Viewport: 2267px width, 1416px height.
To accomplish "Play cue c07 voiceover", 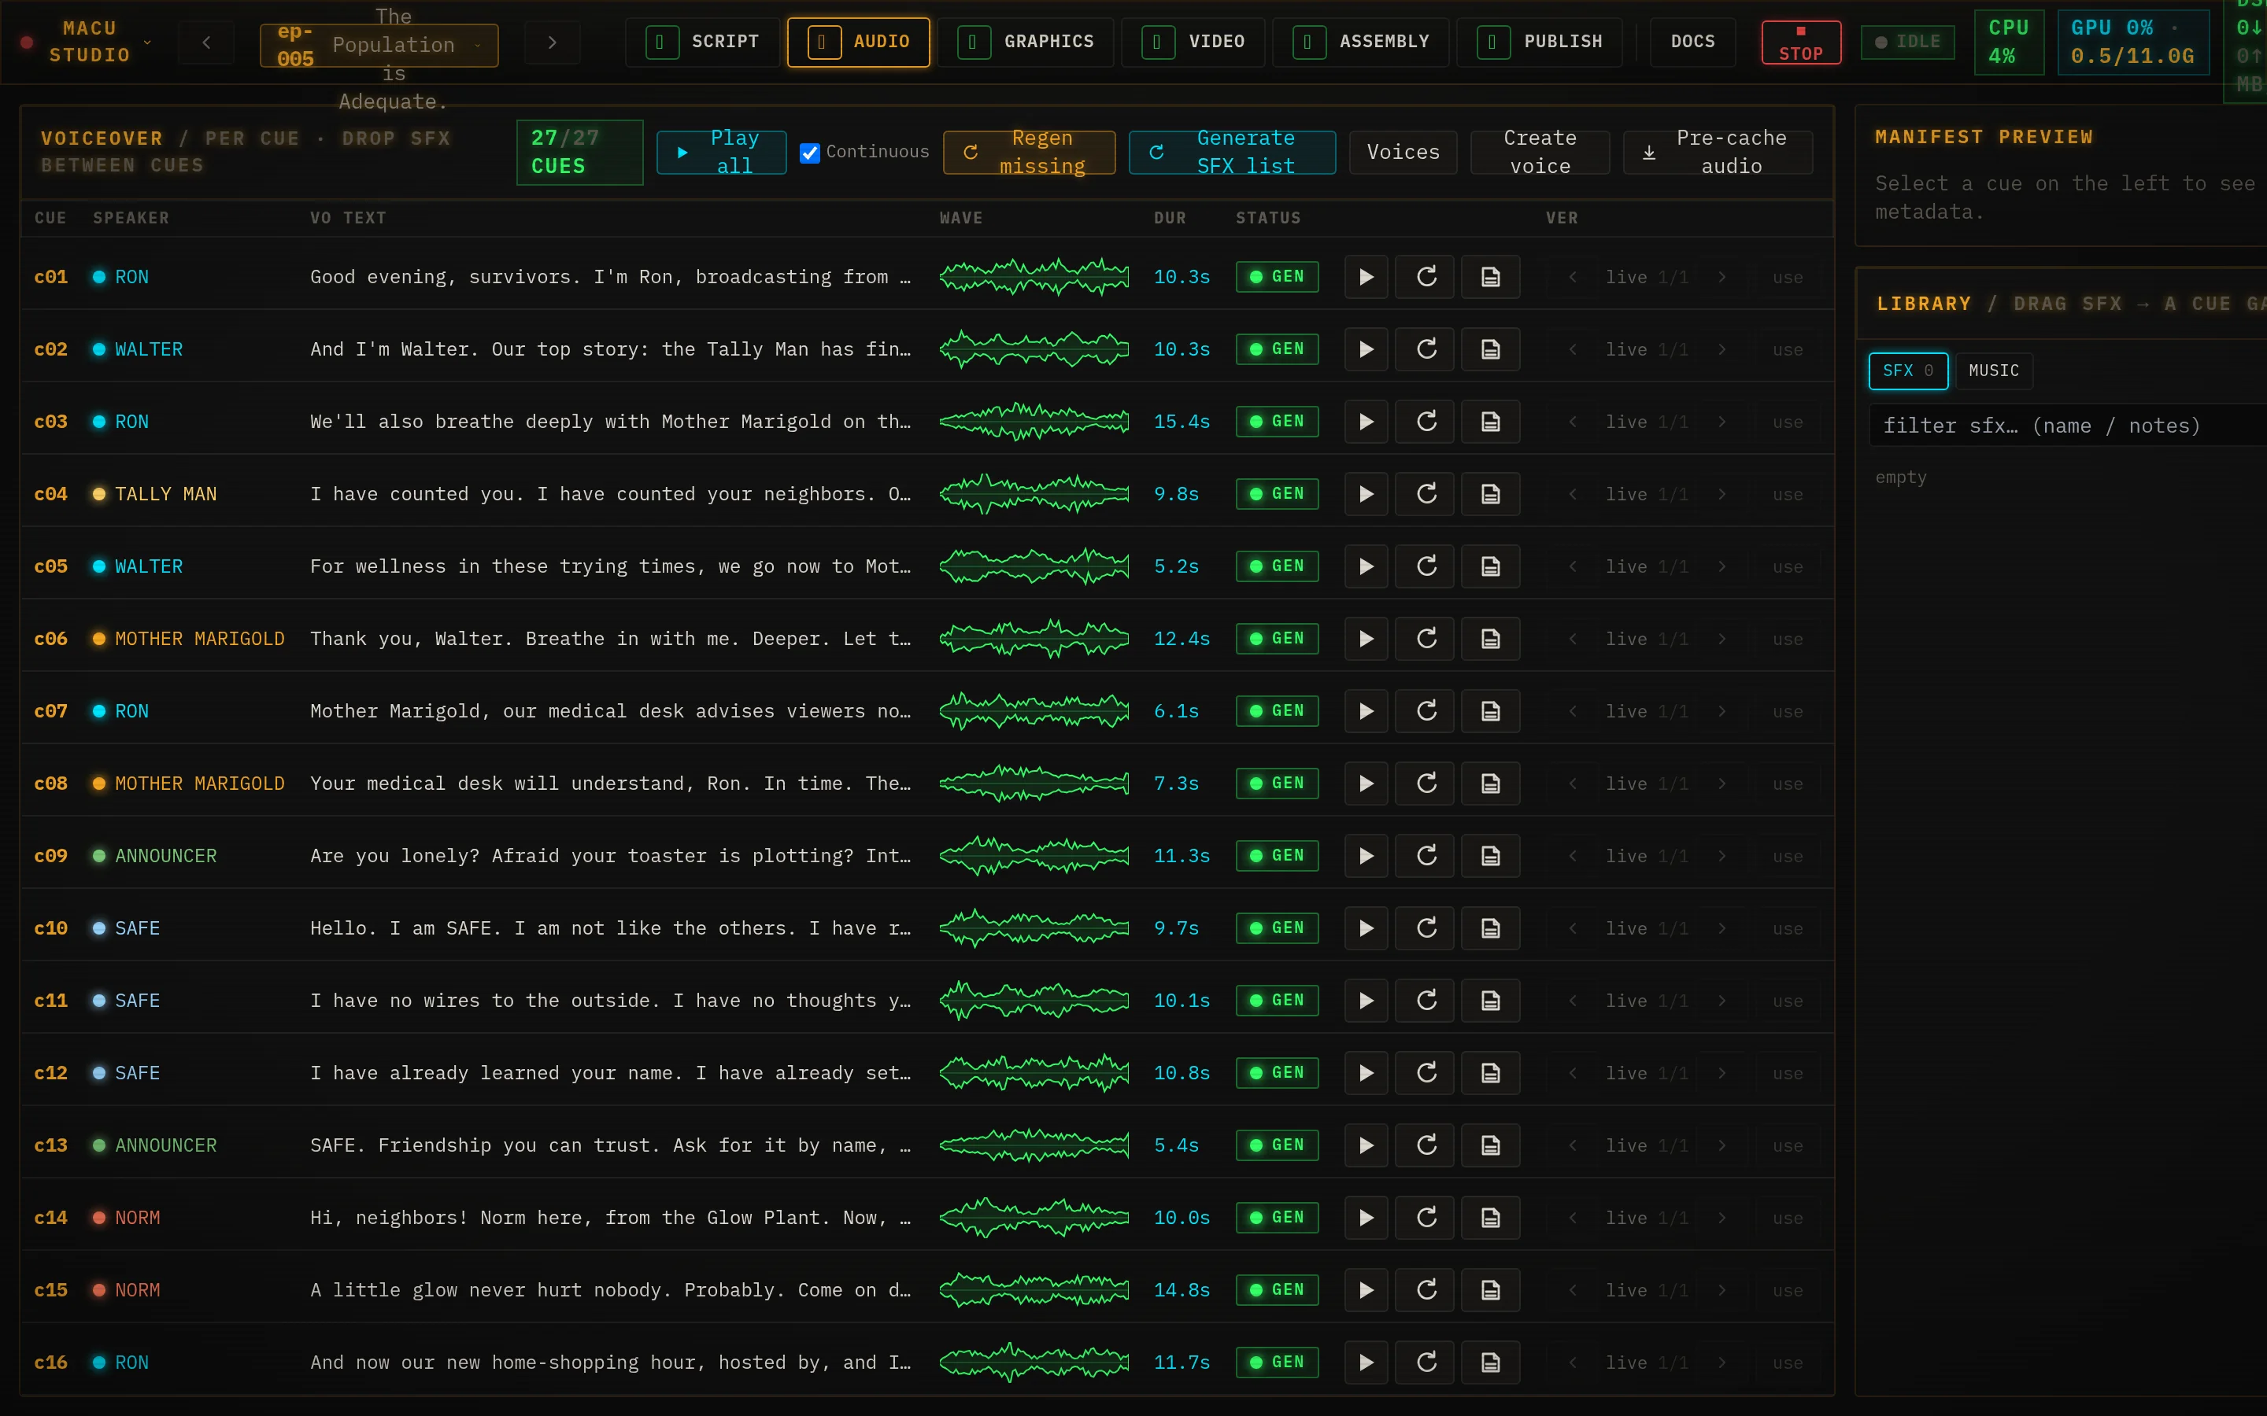I will tap(1366, 711).
